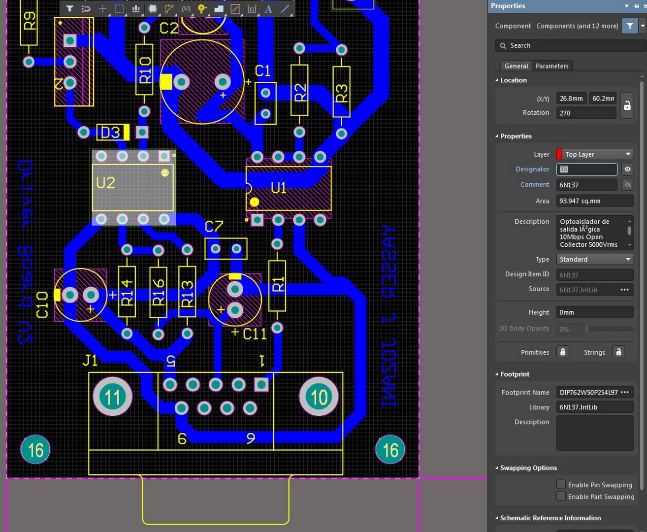647x532 pixels.
Task: Activate the interactive routing tool
Action: [169, 8]
